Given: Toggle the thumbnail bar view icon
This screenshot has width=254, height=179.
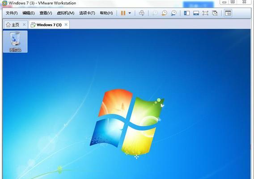Looking at the screenshot, I should coord(196,13).
